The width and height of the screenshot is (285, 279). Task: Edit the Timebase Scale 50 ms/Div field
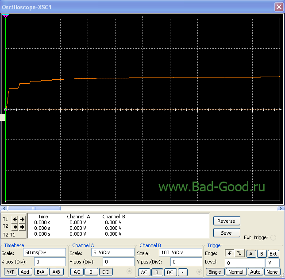coord(45,252)
